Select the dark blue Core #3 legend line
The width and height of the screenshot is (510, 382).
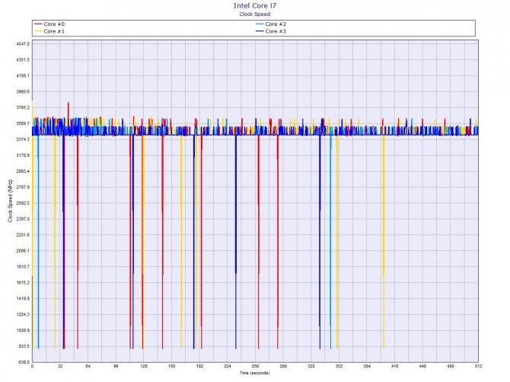[x=260, y=31]
